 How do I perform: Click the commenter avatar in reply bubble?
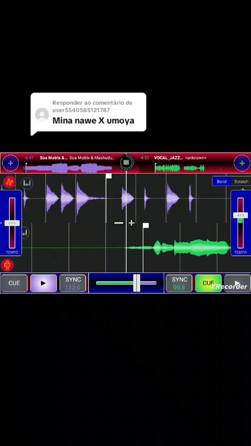coord(42,114)
